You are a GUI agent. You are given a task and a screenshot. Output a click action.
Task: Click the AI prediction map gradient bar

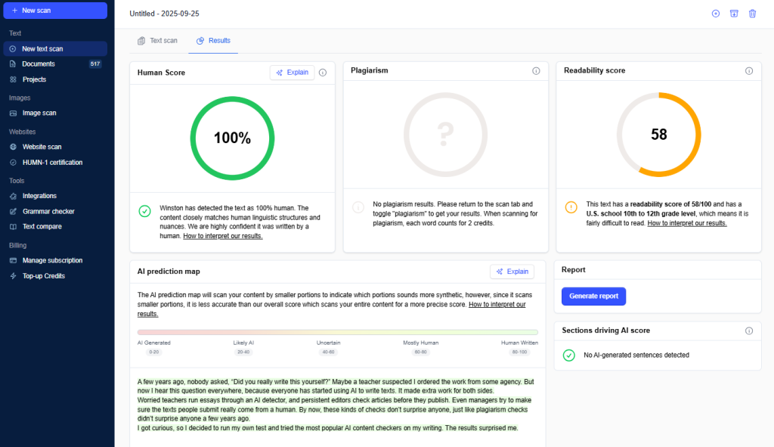coord(338,331)
